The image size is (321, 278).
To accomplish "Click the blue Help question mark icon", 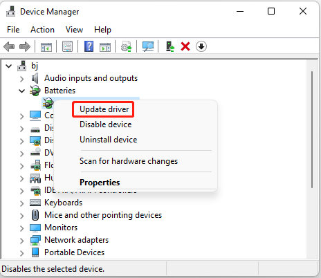I will [89, 46].
